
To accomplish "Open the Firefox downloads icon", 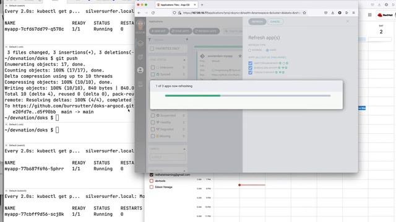I will (x=333, y=13).
